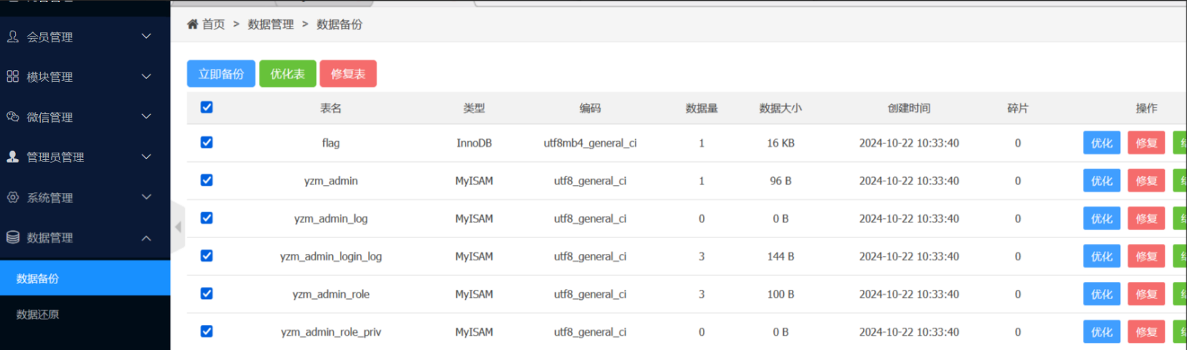Click the home icon in breadcrumb
The width and height of the screenshot is (1187, 350).
[192, 24]
